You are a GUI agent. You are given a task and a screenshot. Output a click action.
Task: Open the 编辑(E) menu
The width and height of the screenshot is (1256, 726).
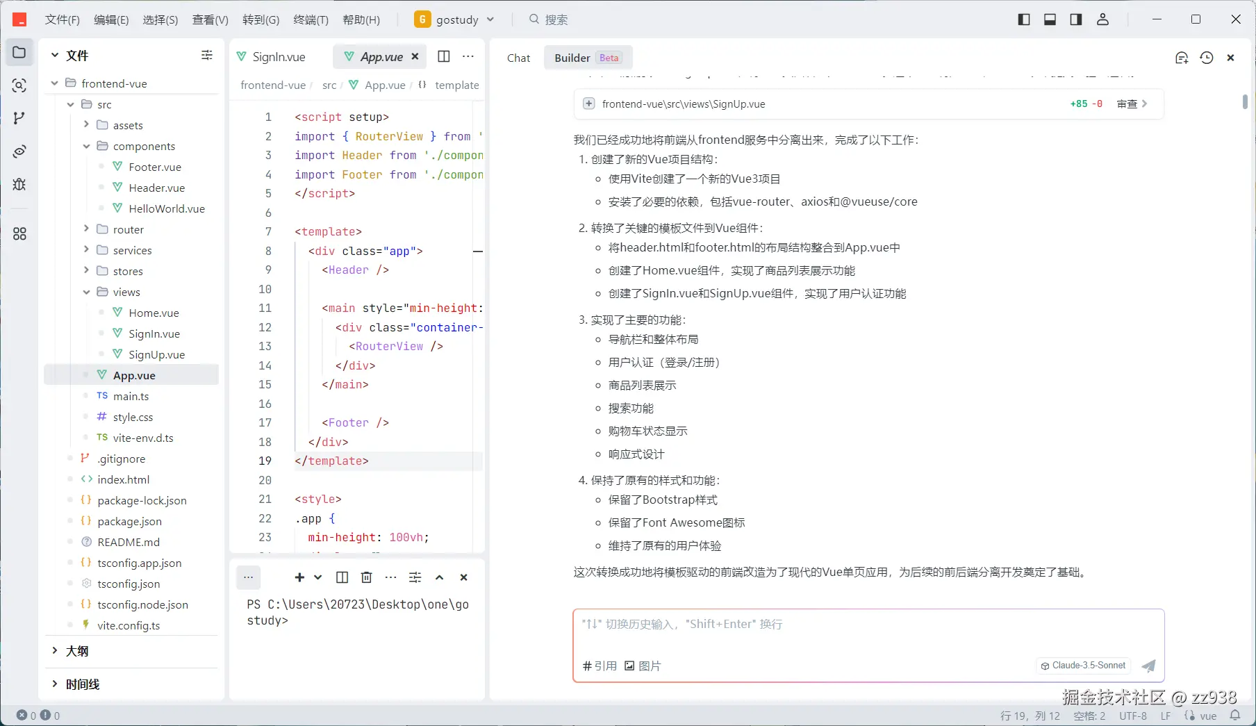tap(111, 19)
